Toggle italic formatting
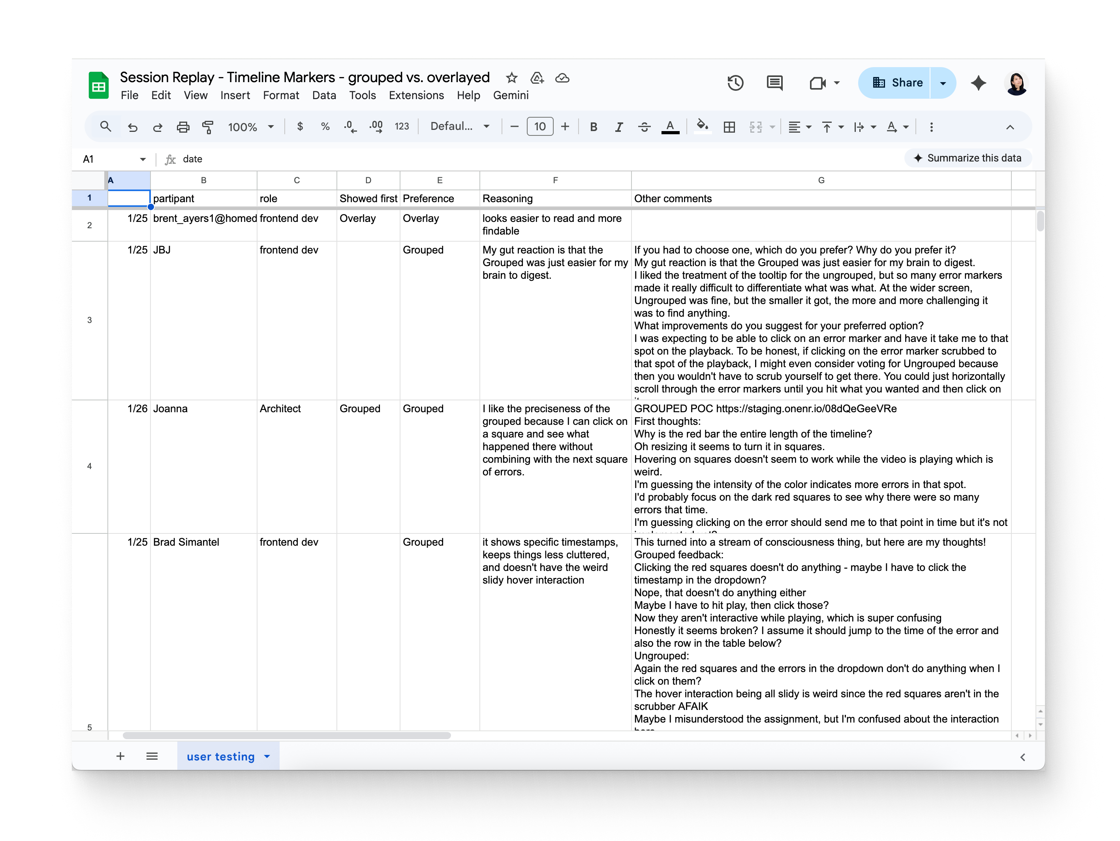The height and width of the screenshot is (841, 1120). [x=619, y=127]
